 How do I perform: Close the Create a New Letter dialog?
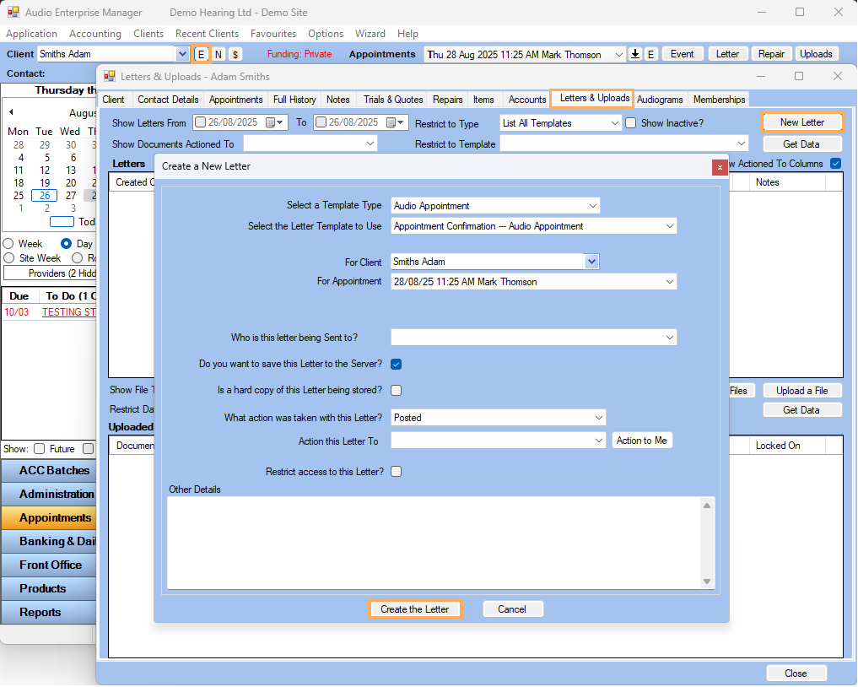tap(719, 167)
